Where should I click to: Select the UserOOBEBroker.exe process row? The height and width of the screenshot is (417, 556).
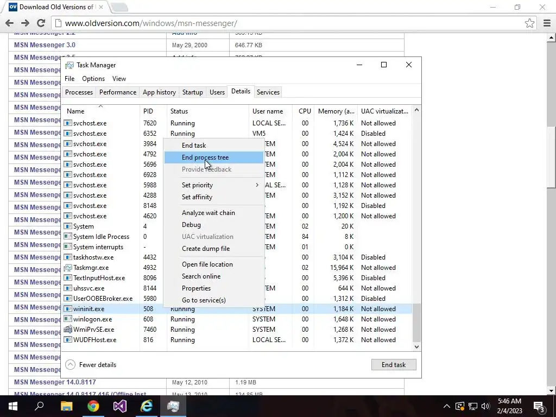pos(237,299)
